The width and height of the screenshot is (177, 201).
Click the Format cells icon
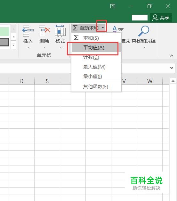click(60, 31)
